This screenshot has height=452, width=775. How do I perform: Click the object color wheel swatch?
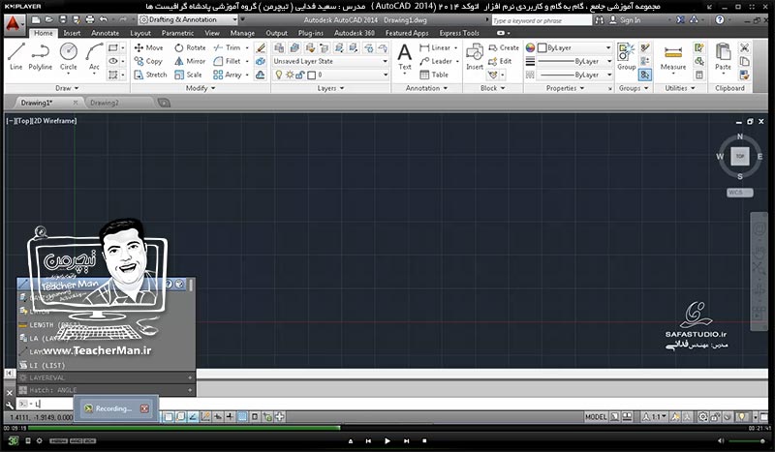pyautogui.click(x=530, y=48)
